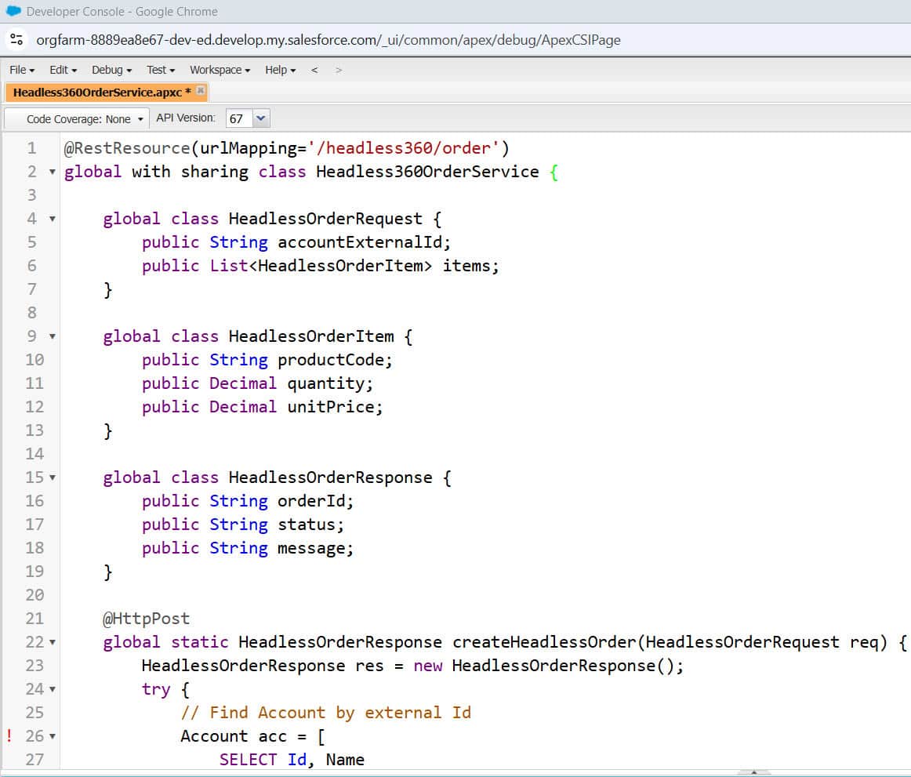The width and height of the screenshot is (911, 777).
Task: Collapse the HeadlessOrderResponse class at line 15
Action: [x=53, y=477]
